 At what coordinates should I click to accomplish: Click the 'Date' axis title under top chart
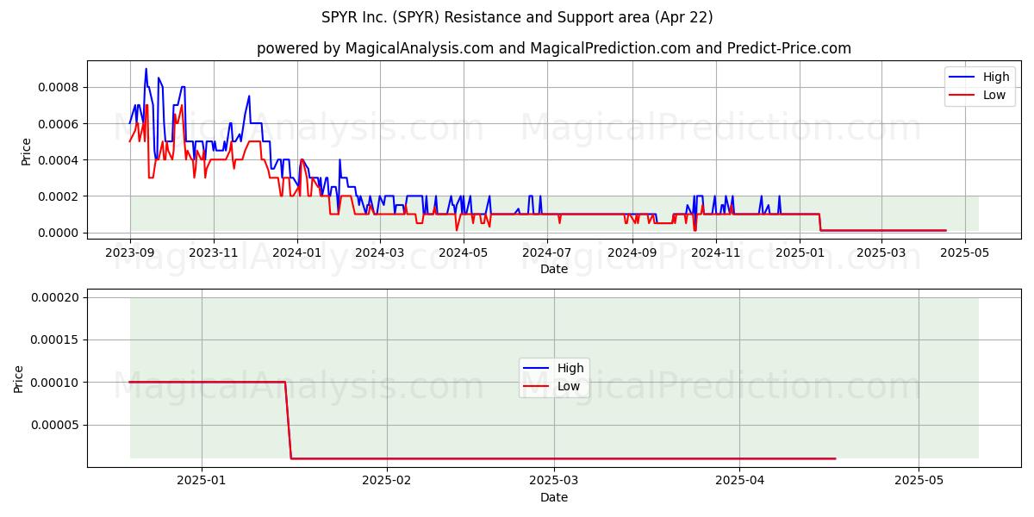coord(554,270)
